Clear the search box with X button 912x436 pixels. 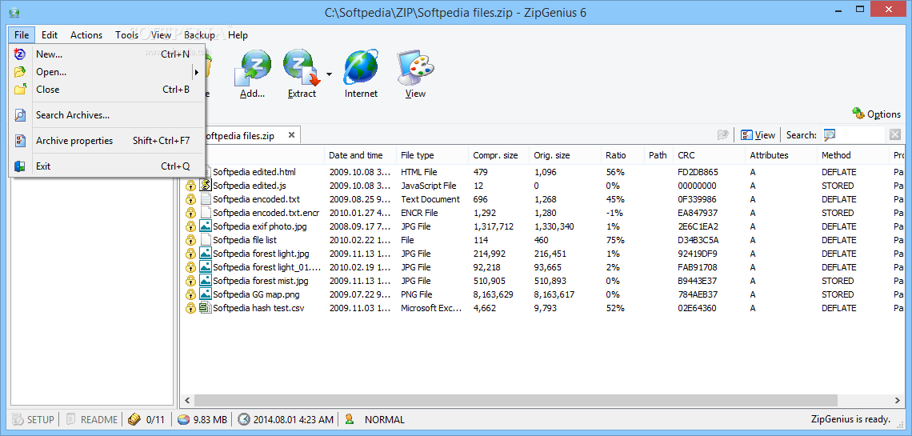tap(895, 135)
